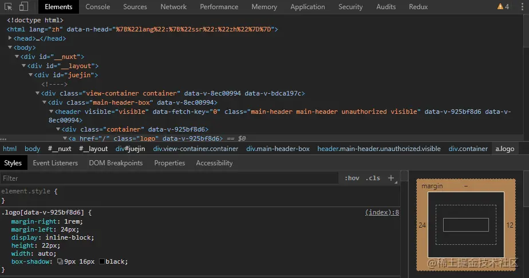Open the Properties pane tab

coord(169,163)
